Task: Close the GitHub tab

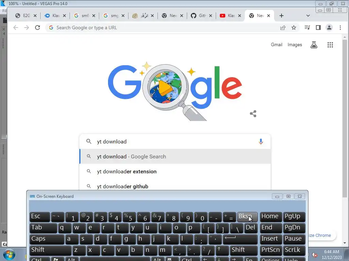Action: point(211,16)
